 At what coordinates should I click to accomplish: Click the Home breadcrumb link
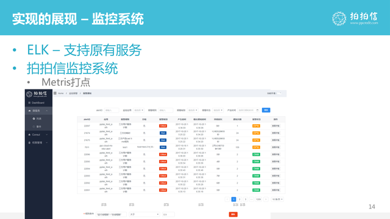coord(61,93)
